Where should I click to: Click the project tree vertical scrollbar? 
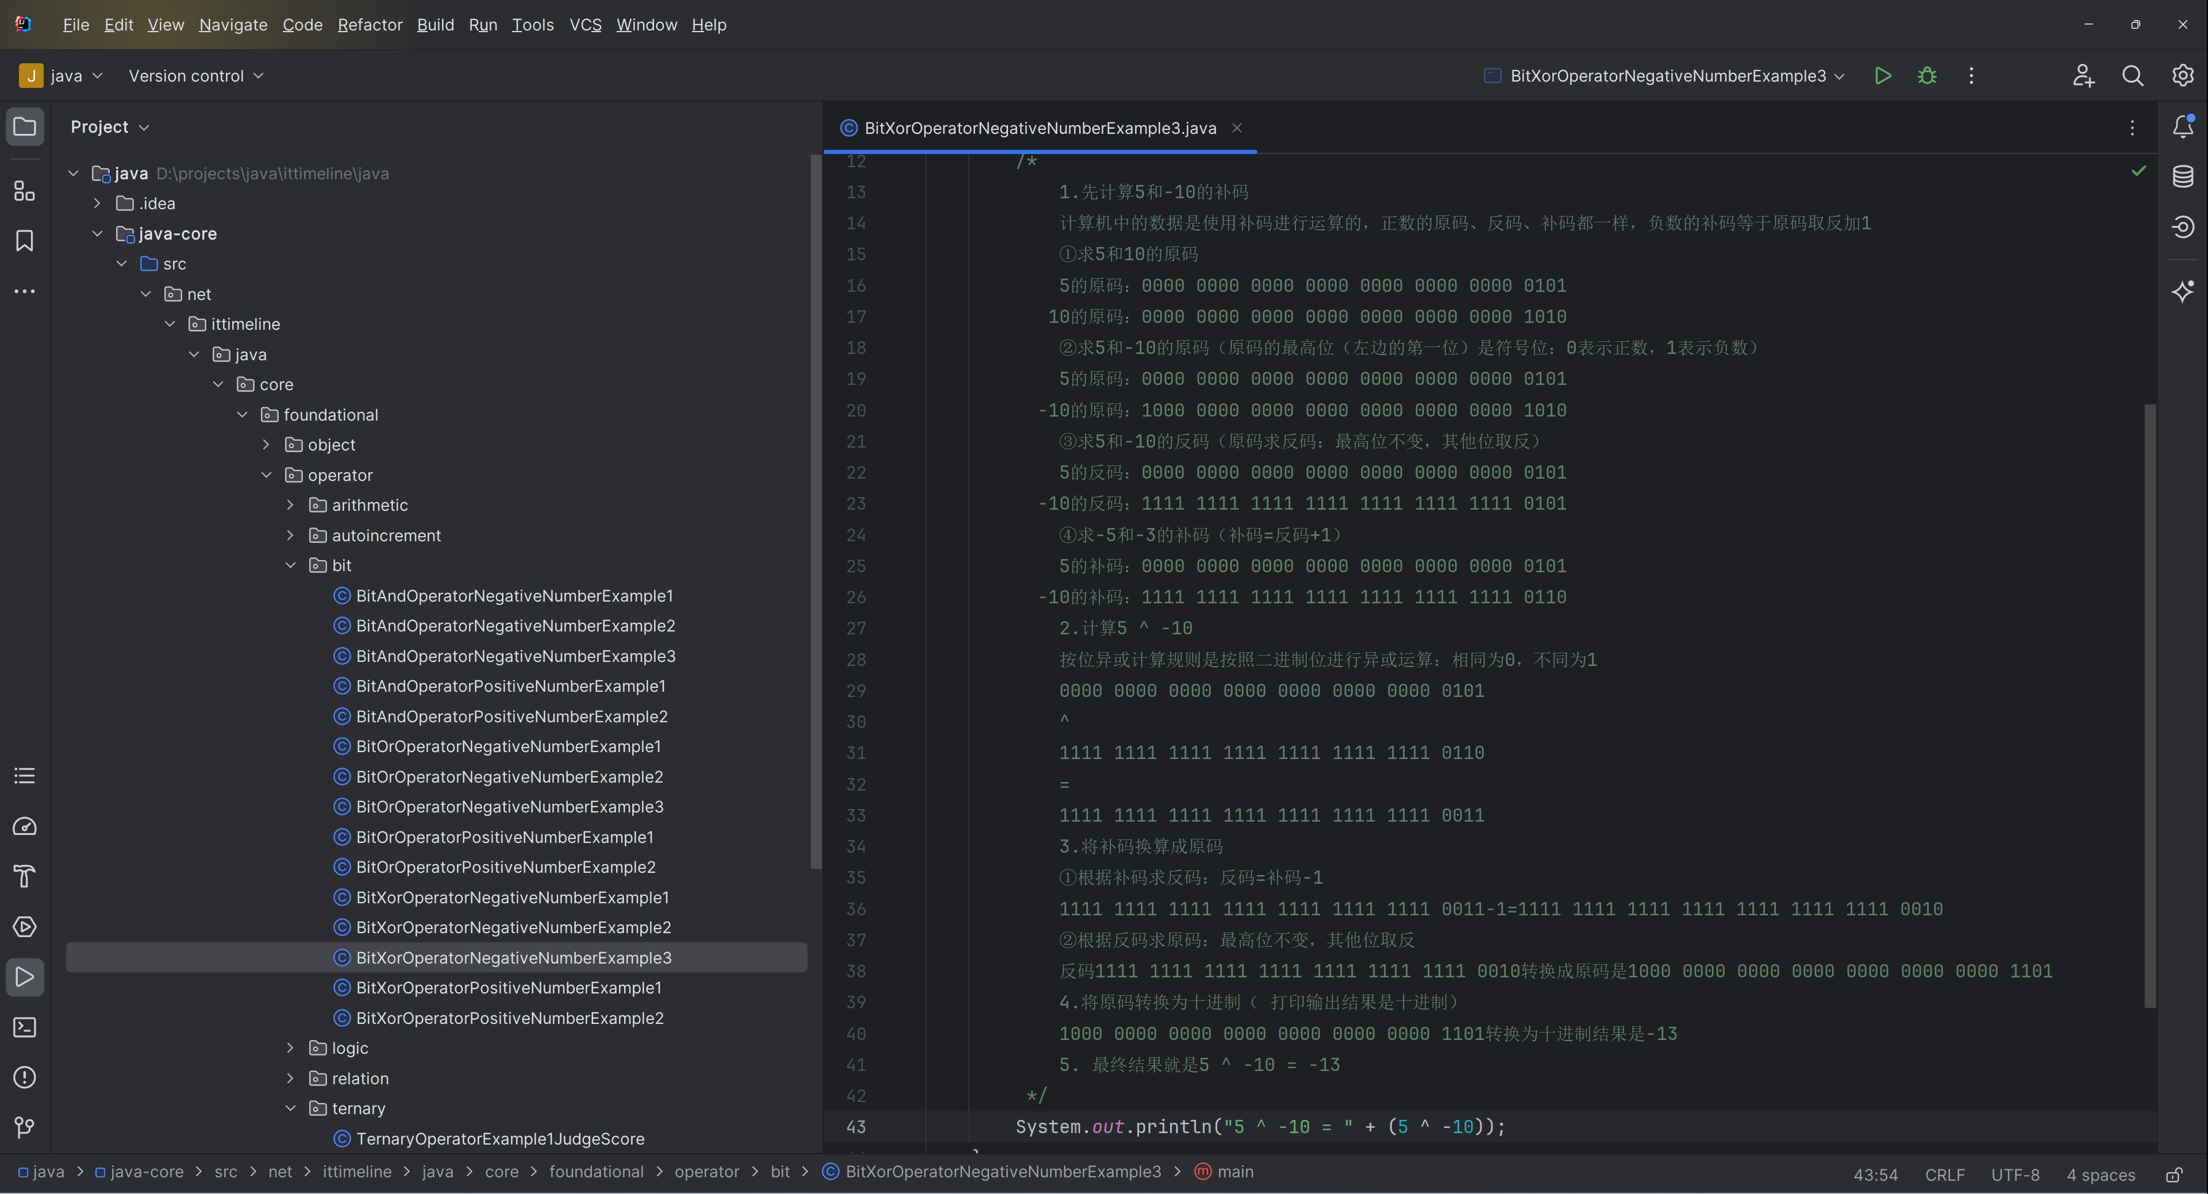pos(815,512)
